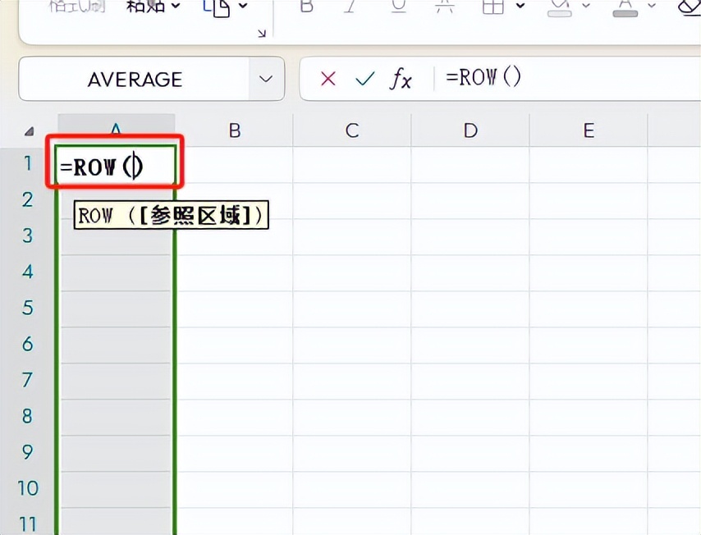Click the [参照区域] argument in the tooltip
Viewport: 701px width, 535px height.
(x=195, y=216)
